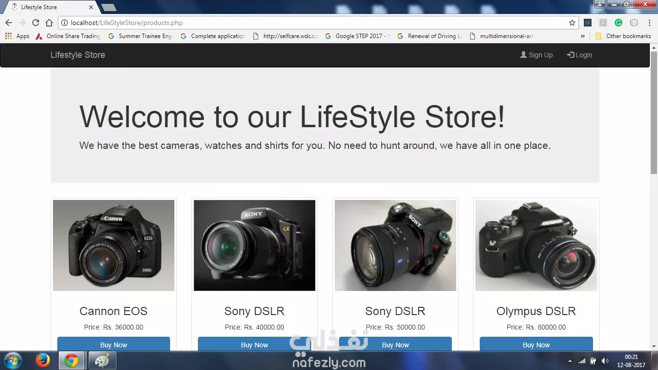Viewport: 658px width, 370px height.
Task: Expand the bookmarks overflow chevron
Action: [x=583, y=36]
